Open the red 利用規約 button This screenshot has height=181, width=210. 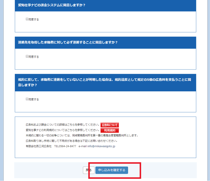point(109,130)
